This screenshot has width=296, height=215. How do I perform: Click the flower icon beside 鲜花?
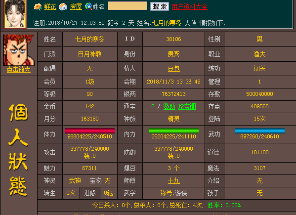[38, 7]
